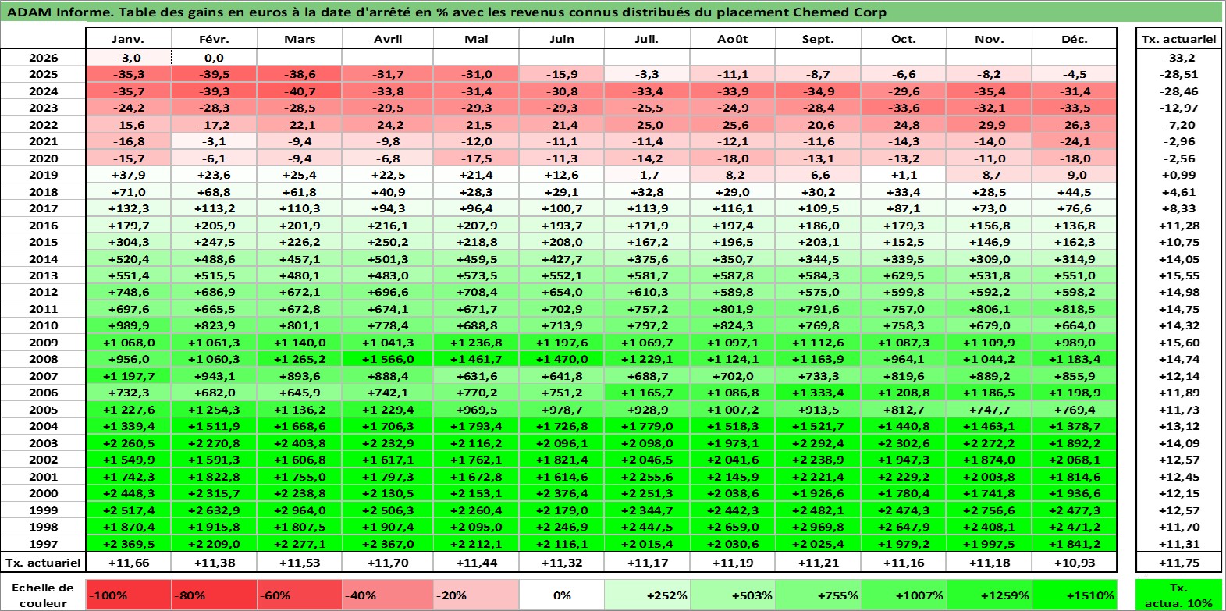The image size is (1226, 611).
Task: Click the 'Tx. actuariel' row label at bottom left
Action: (43, 562)
